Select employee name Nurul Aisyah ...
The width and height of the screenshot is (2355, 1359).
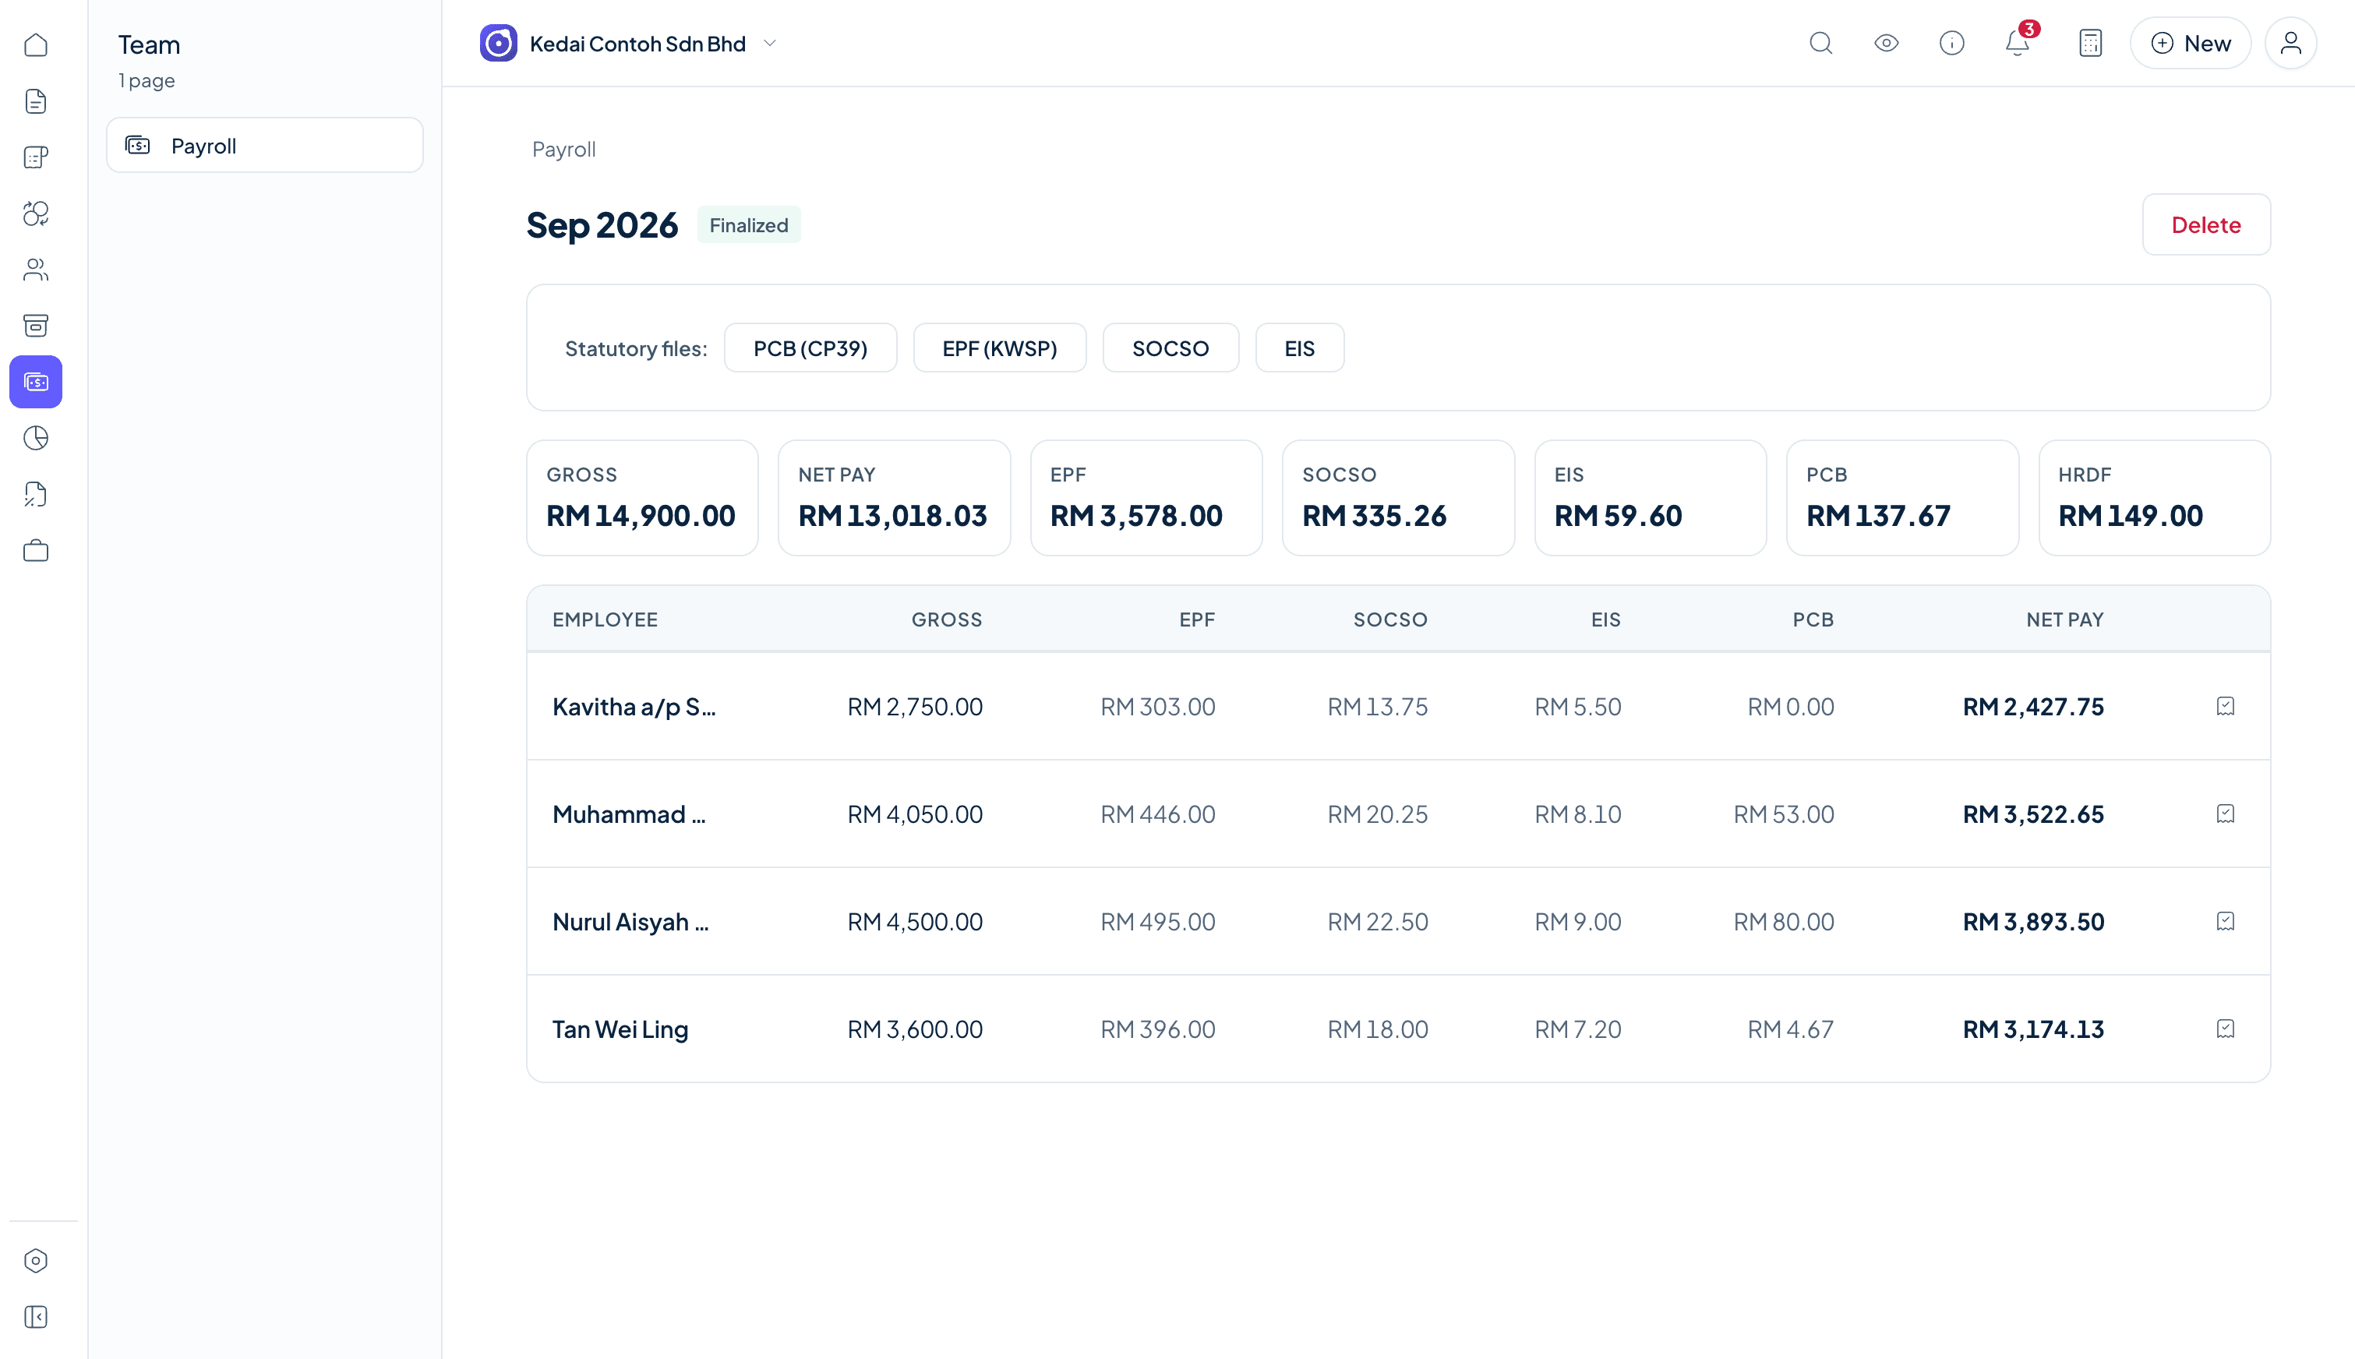pos(630,921)
